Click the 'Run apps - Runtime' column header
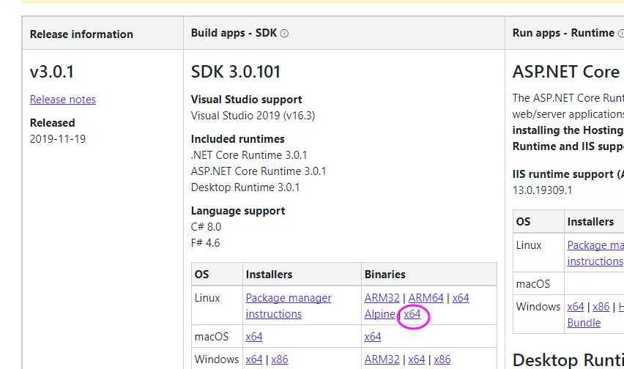Image resolution: width=624 pixels, height=369 pixels. (563, 33)
